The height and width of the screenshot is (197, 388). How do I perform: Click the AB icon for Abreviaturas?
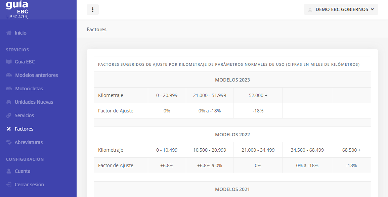9,142
